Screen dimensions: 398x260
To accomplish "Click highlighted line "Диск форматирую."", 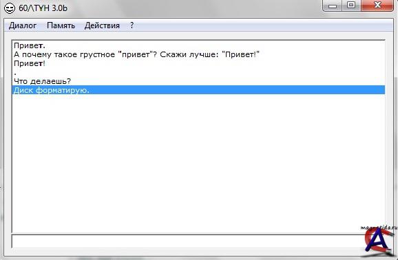I will [198, 90].
